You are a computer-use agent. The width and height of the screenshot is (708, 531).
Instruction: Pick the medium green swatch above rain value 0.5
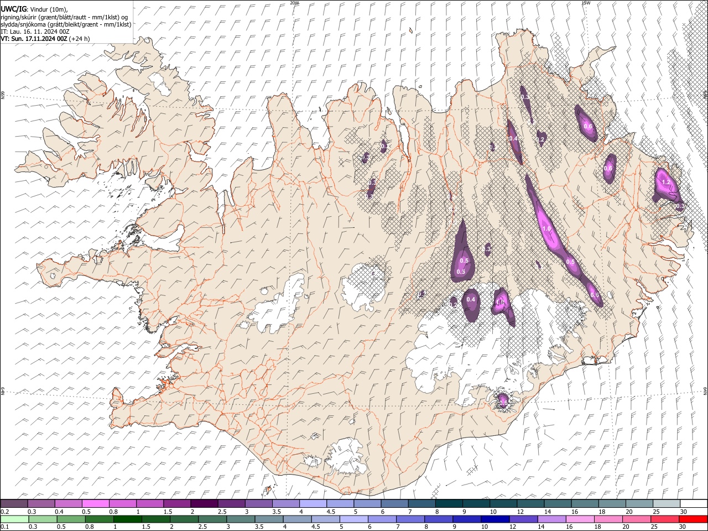coord(71,519)
